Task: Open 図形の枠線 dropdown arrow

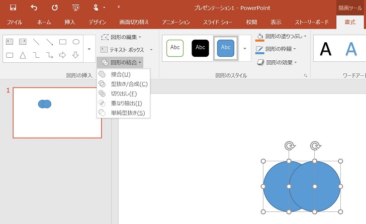Action: [x=295, y=49]
